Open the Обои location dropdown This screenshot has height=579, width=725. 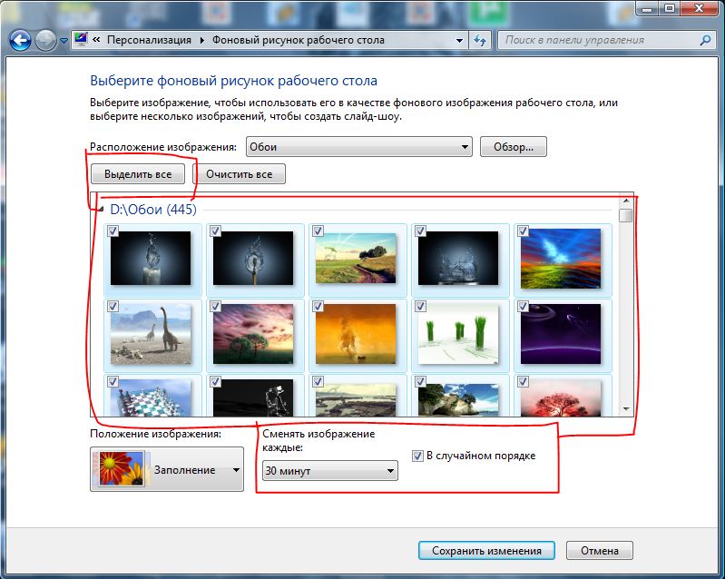click(x=358, y=147)
